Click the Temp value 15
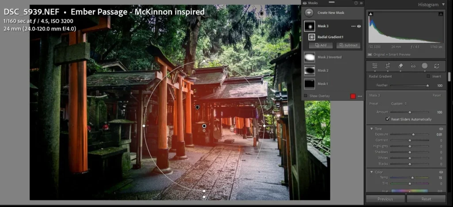 coord(440,177)
